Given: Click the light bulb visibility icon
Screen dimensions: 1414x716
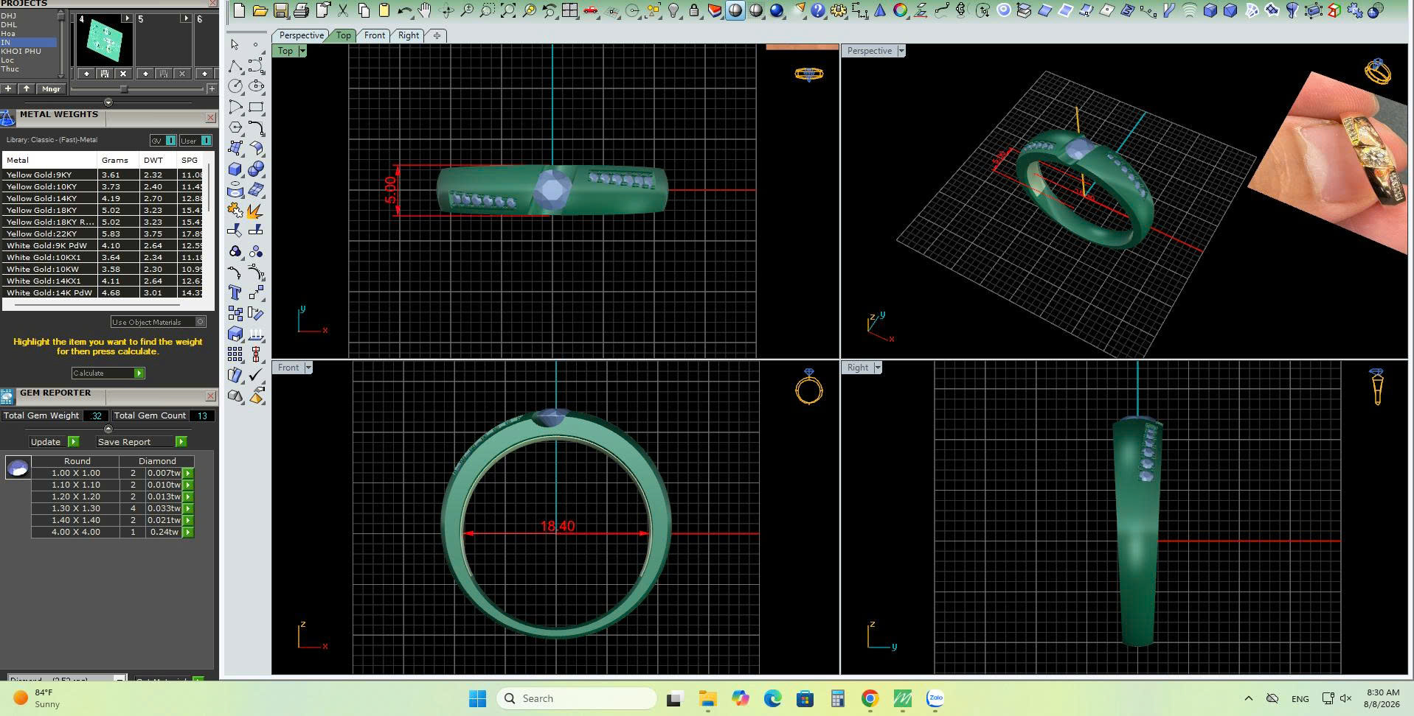Looking at the screenshot, I should pos(673,10).
